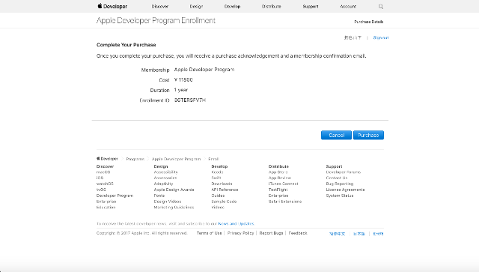Open the Report Bugs link
The width and height of the screenshot is (479, 272).
coord(271,233)
